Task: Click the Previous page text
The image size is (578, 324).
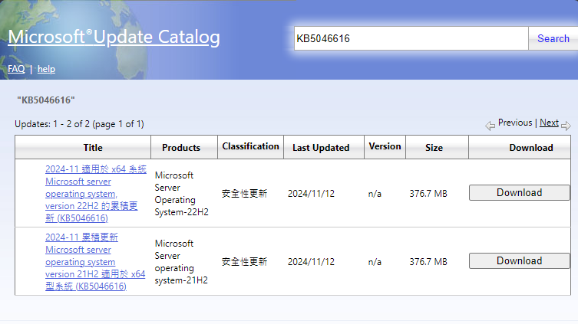Action: pos(514,123)
